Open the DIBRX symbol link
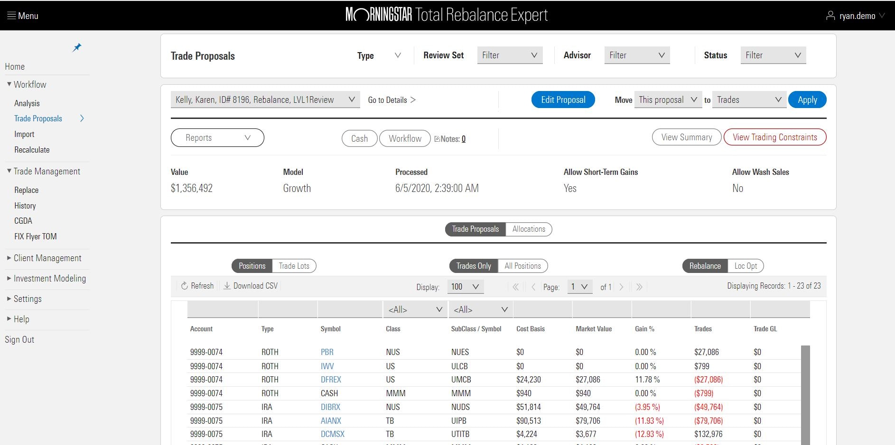 pos(330,407)
